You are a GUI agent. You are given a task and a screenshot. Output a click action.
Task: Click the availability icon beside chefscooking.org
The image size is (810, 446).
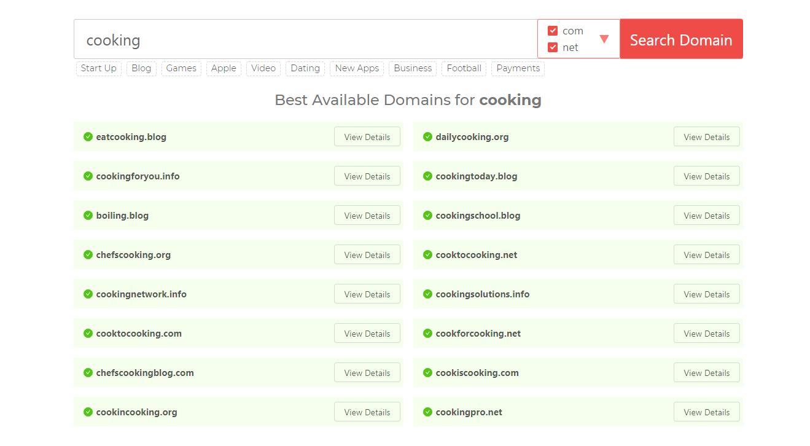coord(88,254)
